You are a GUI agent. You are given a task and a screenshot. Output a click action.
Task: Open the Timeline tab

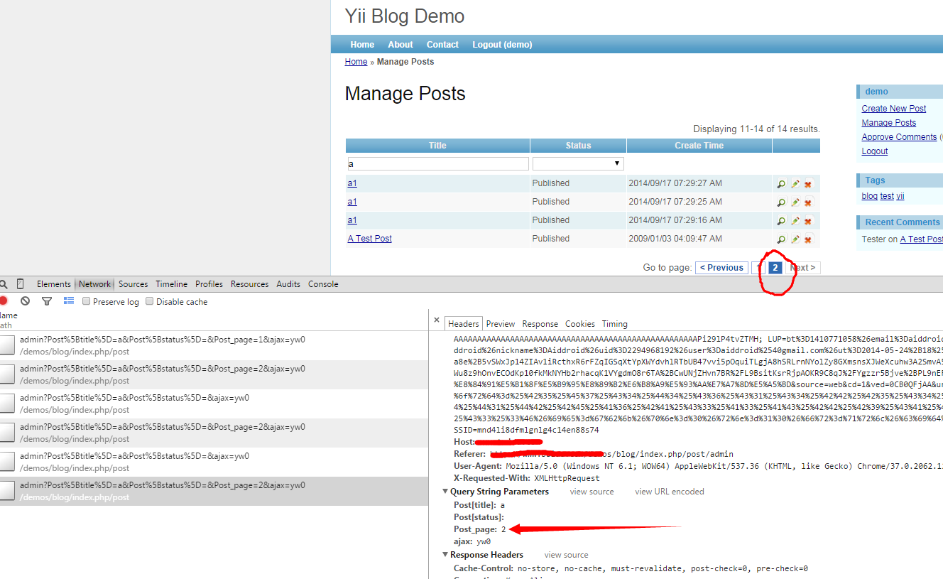click(x=172, y=284)
